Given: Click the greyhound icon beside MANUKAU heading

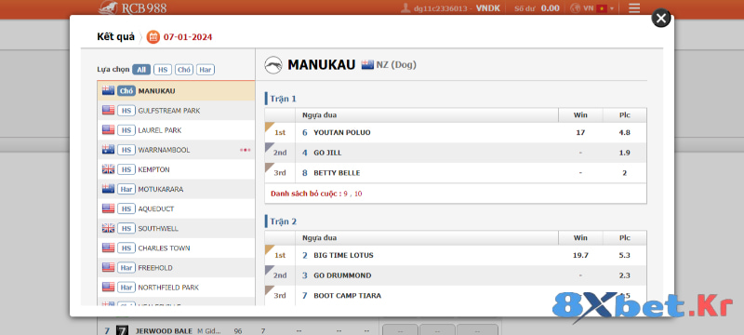Looking at the screenshot, I should [x=273, y=65].
